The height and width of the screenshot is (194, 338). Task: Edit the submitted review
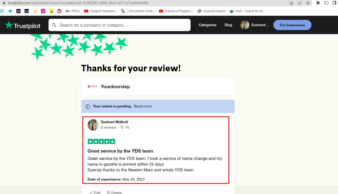click(95, 192)
